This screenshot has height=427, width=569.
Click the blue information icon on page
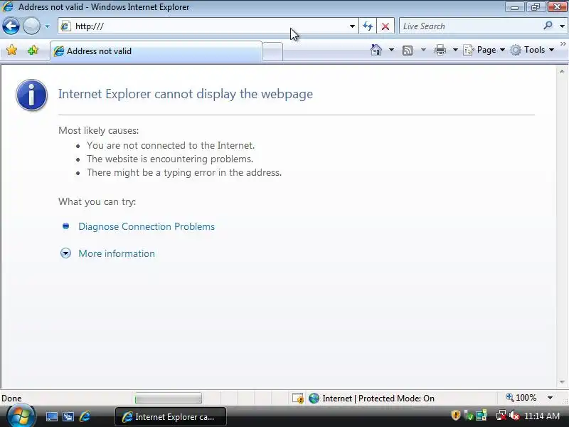click(31, 95)
